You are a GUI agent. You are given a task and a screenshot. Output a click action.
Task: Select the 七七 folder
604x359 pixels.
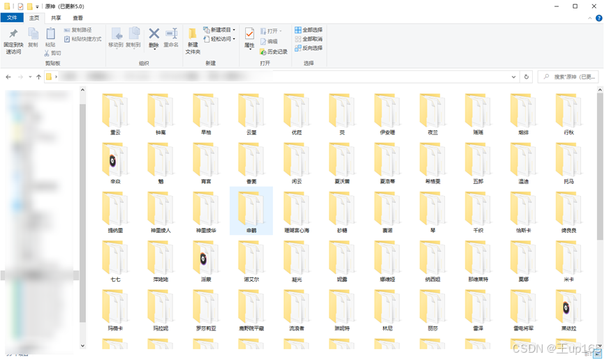coord(115,261)
